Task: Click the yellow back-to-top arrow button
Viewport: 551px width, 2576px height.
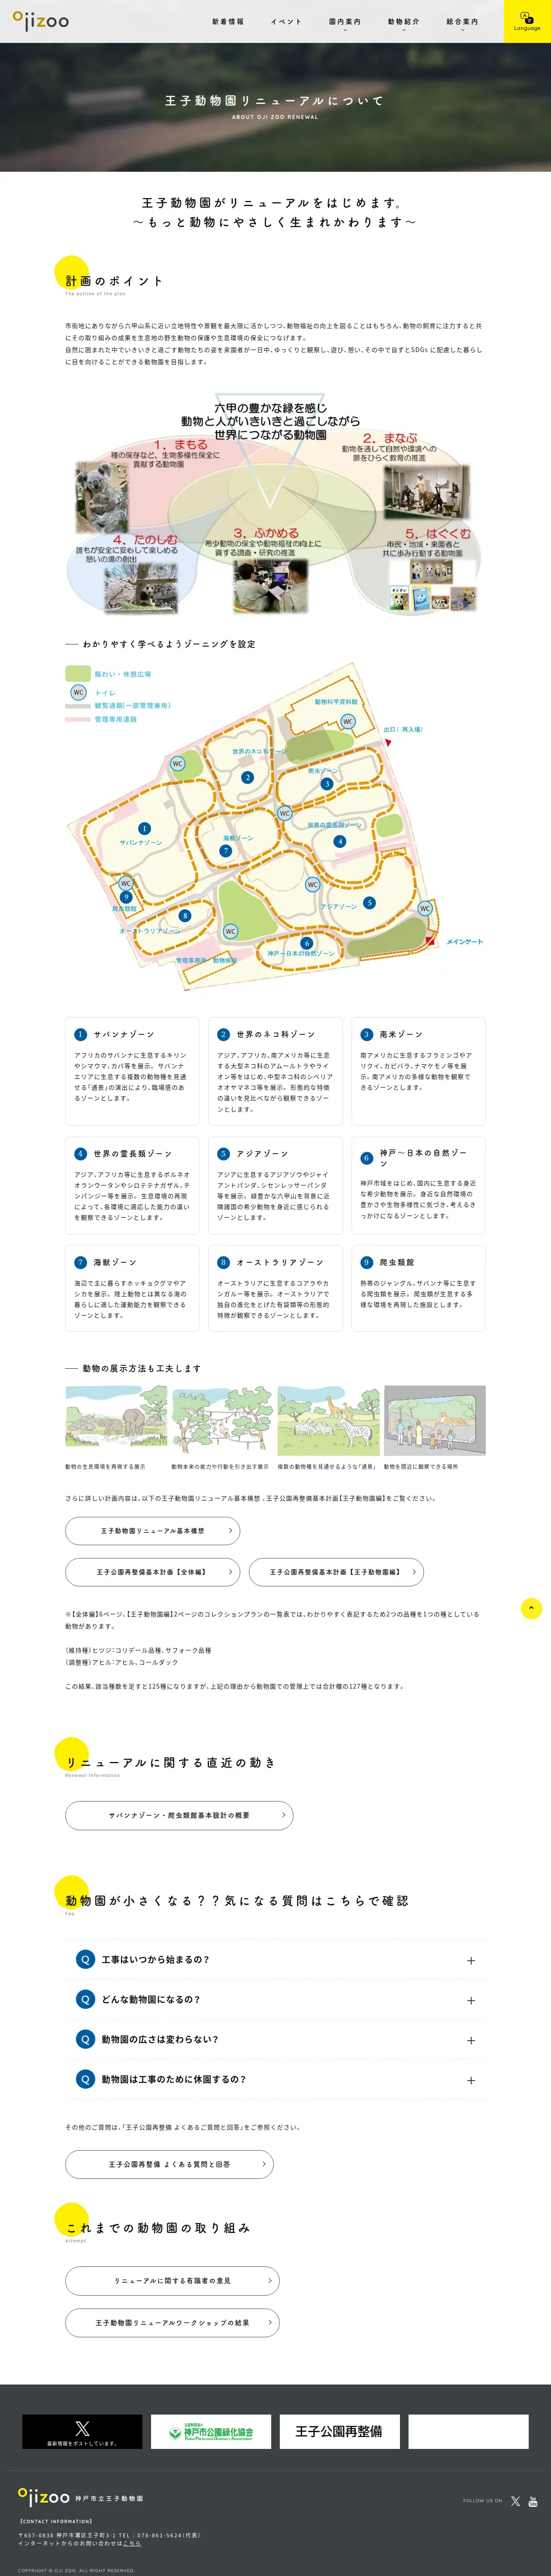Action: coord(531,1608)
